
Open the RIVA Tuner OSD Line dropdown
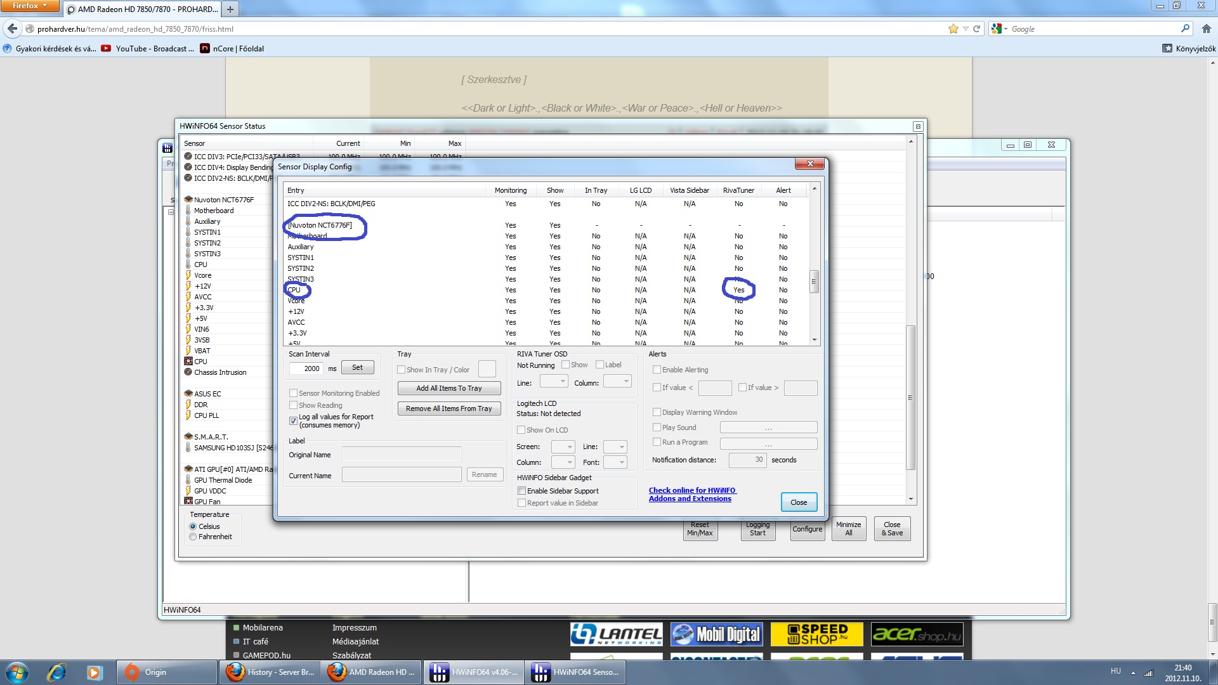(x=553, y=381)
